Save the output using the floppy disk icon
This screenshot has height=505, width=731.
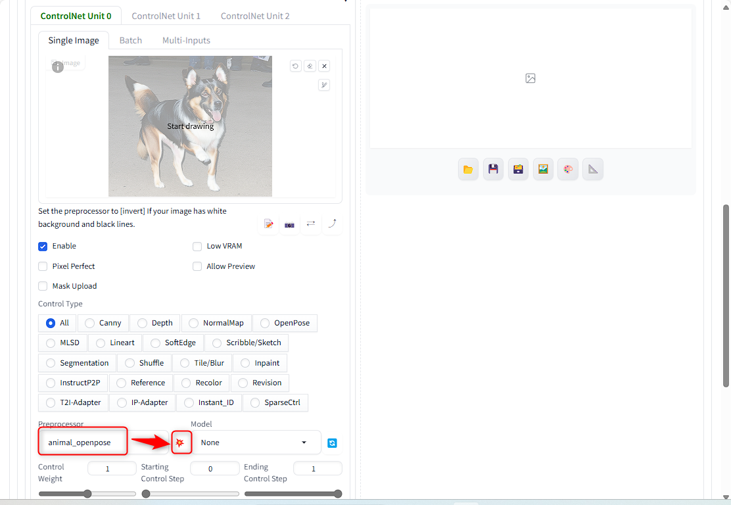click(493, 169)
